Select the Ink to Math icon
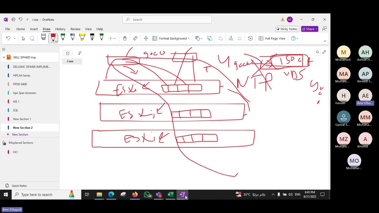379x213 pixels. [231, 38]
